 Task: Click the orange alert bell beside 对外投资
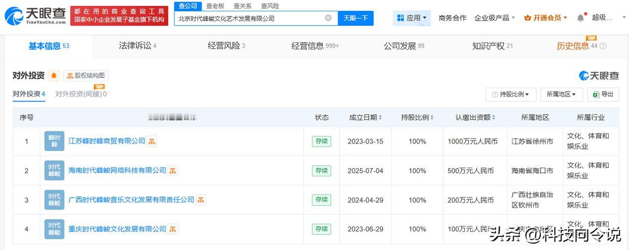[x=54, y=75]
